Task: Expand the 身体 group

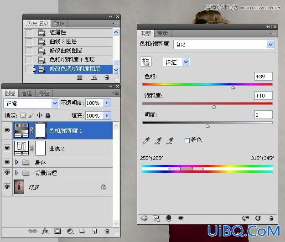Action: coord(17,162)
